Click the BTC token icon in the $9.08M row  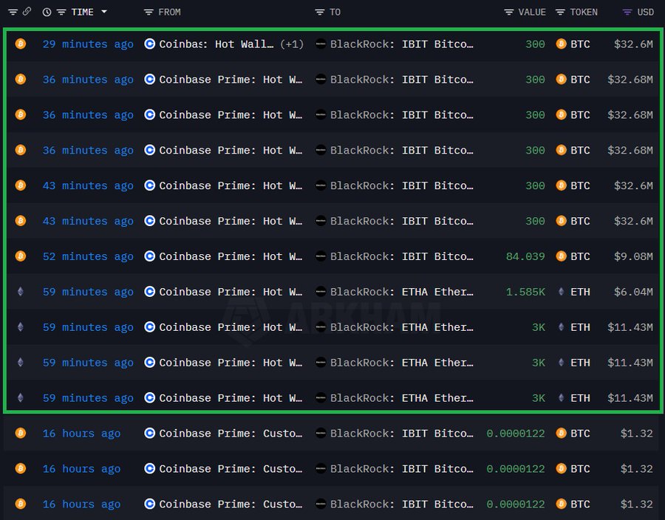[x=562, y=256]
